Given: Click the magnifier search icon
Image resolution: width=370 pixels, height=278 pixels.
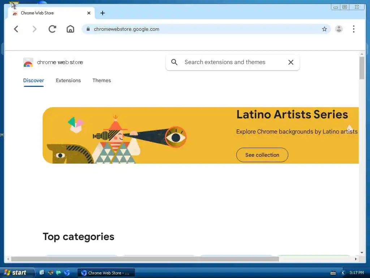Looking at the screenshot, I should click(x=174, y=62).
